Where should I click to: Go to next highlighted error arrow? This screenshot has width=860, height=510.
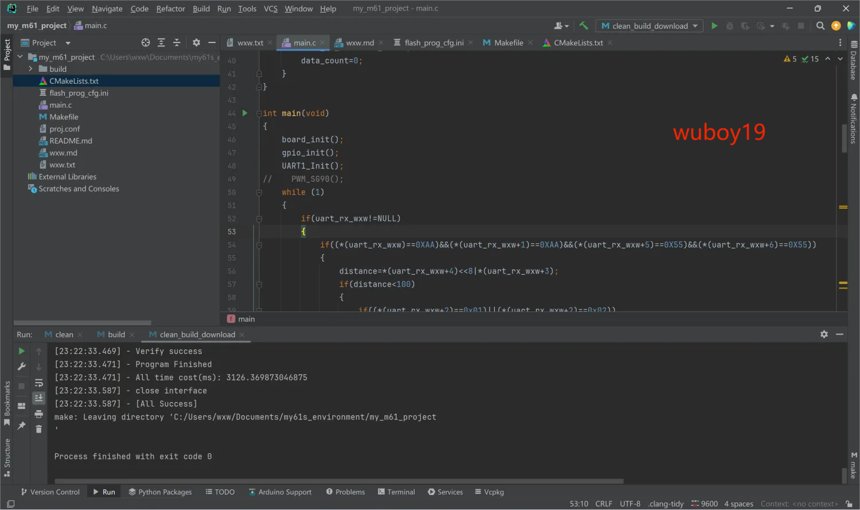[840, 59]
